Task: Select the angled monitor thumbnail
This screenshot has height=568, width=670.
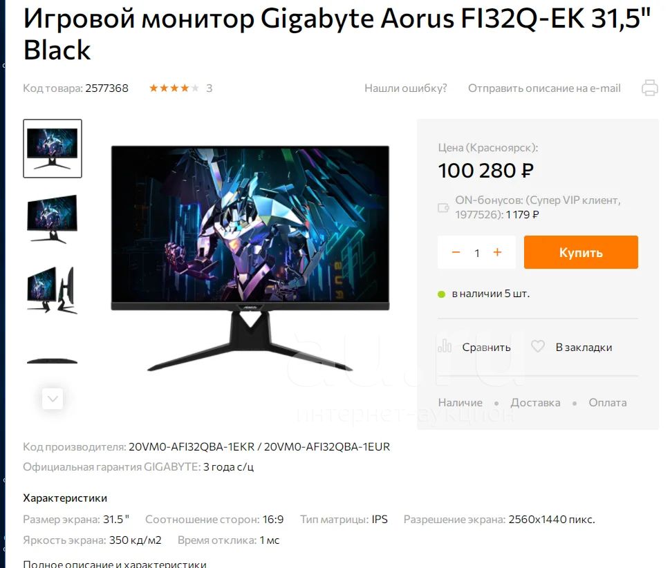Action: 53,219
